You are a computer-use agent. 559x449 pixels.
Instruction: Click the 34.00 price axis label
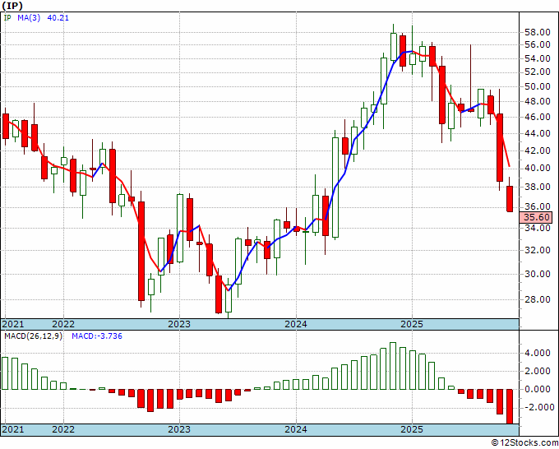538,228
